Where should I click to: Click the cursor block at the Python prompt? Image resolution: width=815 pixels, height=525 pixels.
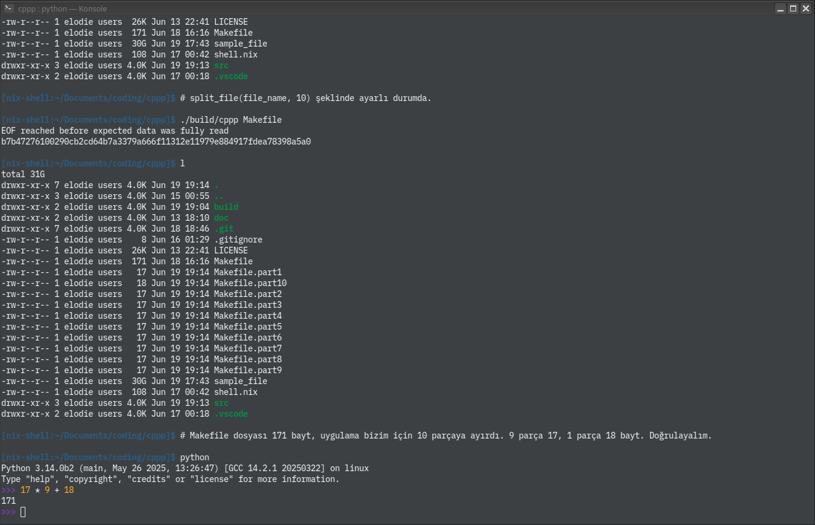[x=23, y=512]
